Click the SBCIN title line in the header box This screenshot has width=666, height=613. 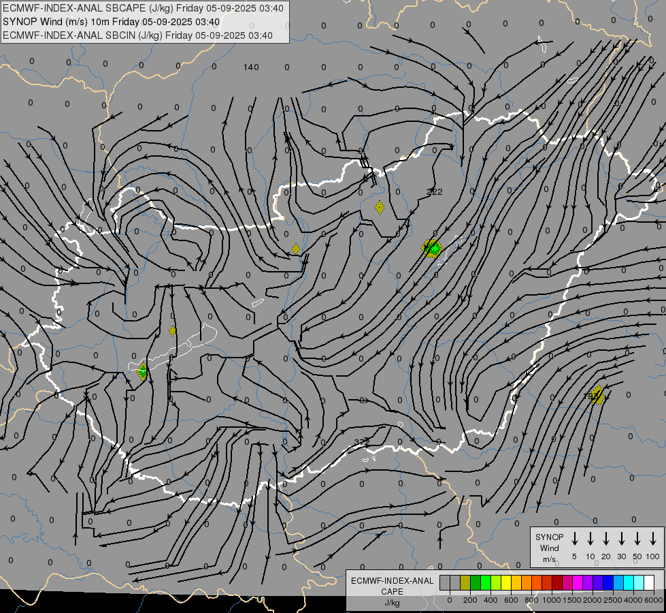pyautogui.click(x=137, y=35)
